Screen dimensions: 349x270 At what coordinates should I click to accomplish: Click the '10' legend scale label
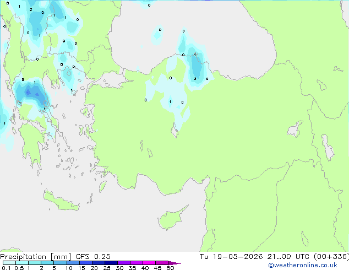click(69, 268)
